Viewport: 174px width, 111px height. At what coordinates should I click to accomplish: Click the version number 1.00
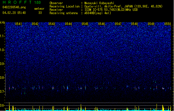coord(38,2)
